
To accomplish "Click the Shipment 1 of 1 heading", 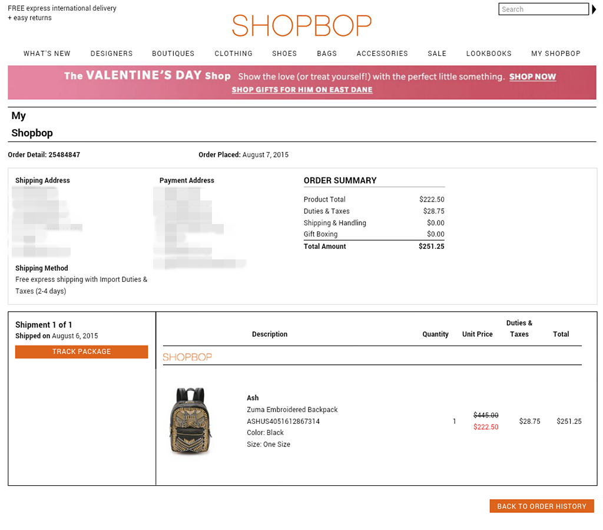I will 44,325.
